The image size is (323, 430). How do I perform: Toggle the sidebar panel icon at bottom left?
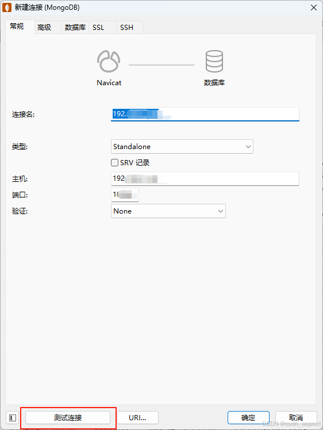coord(13,418)
